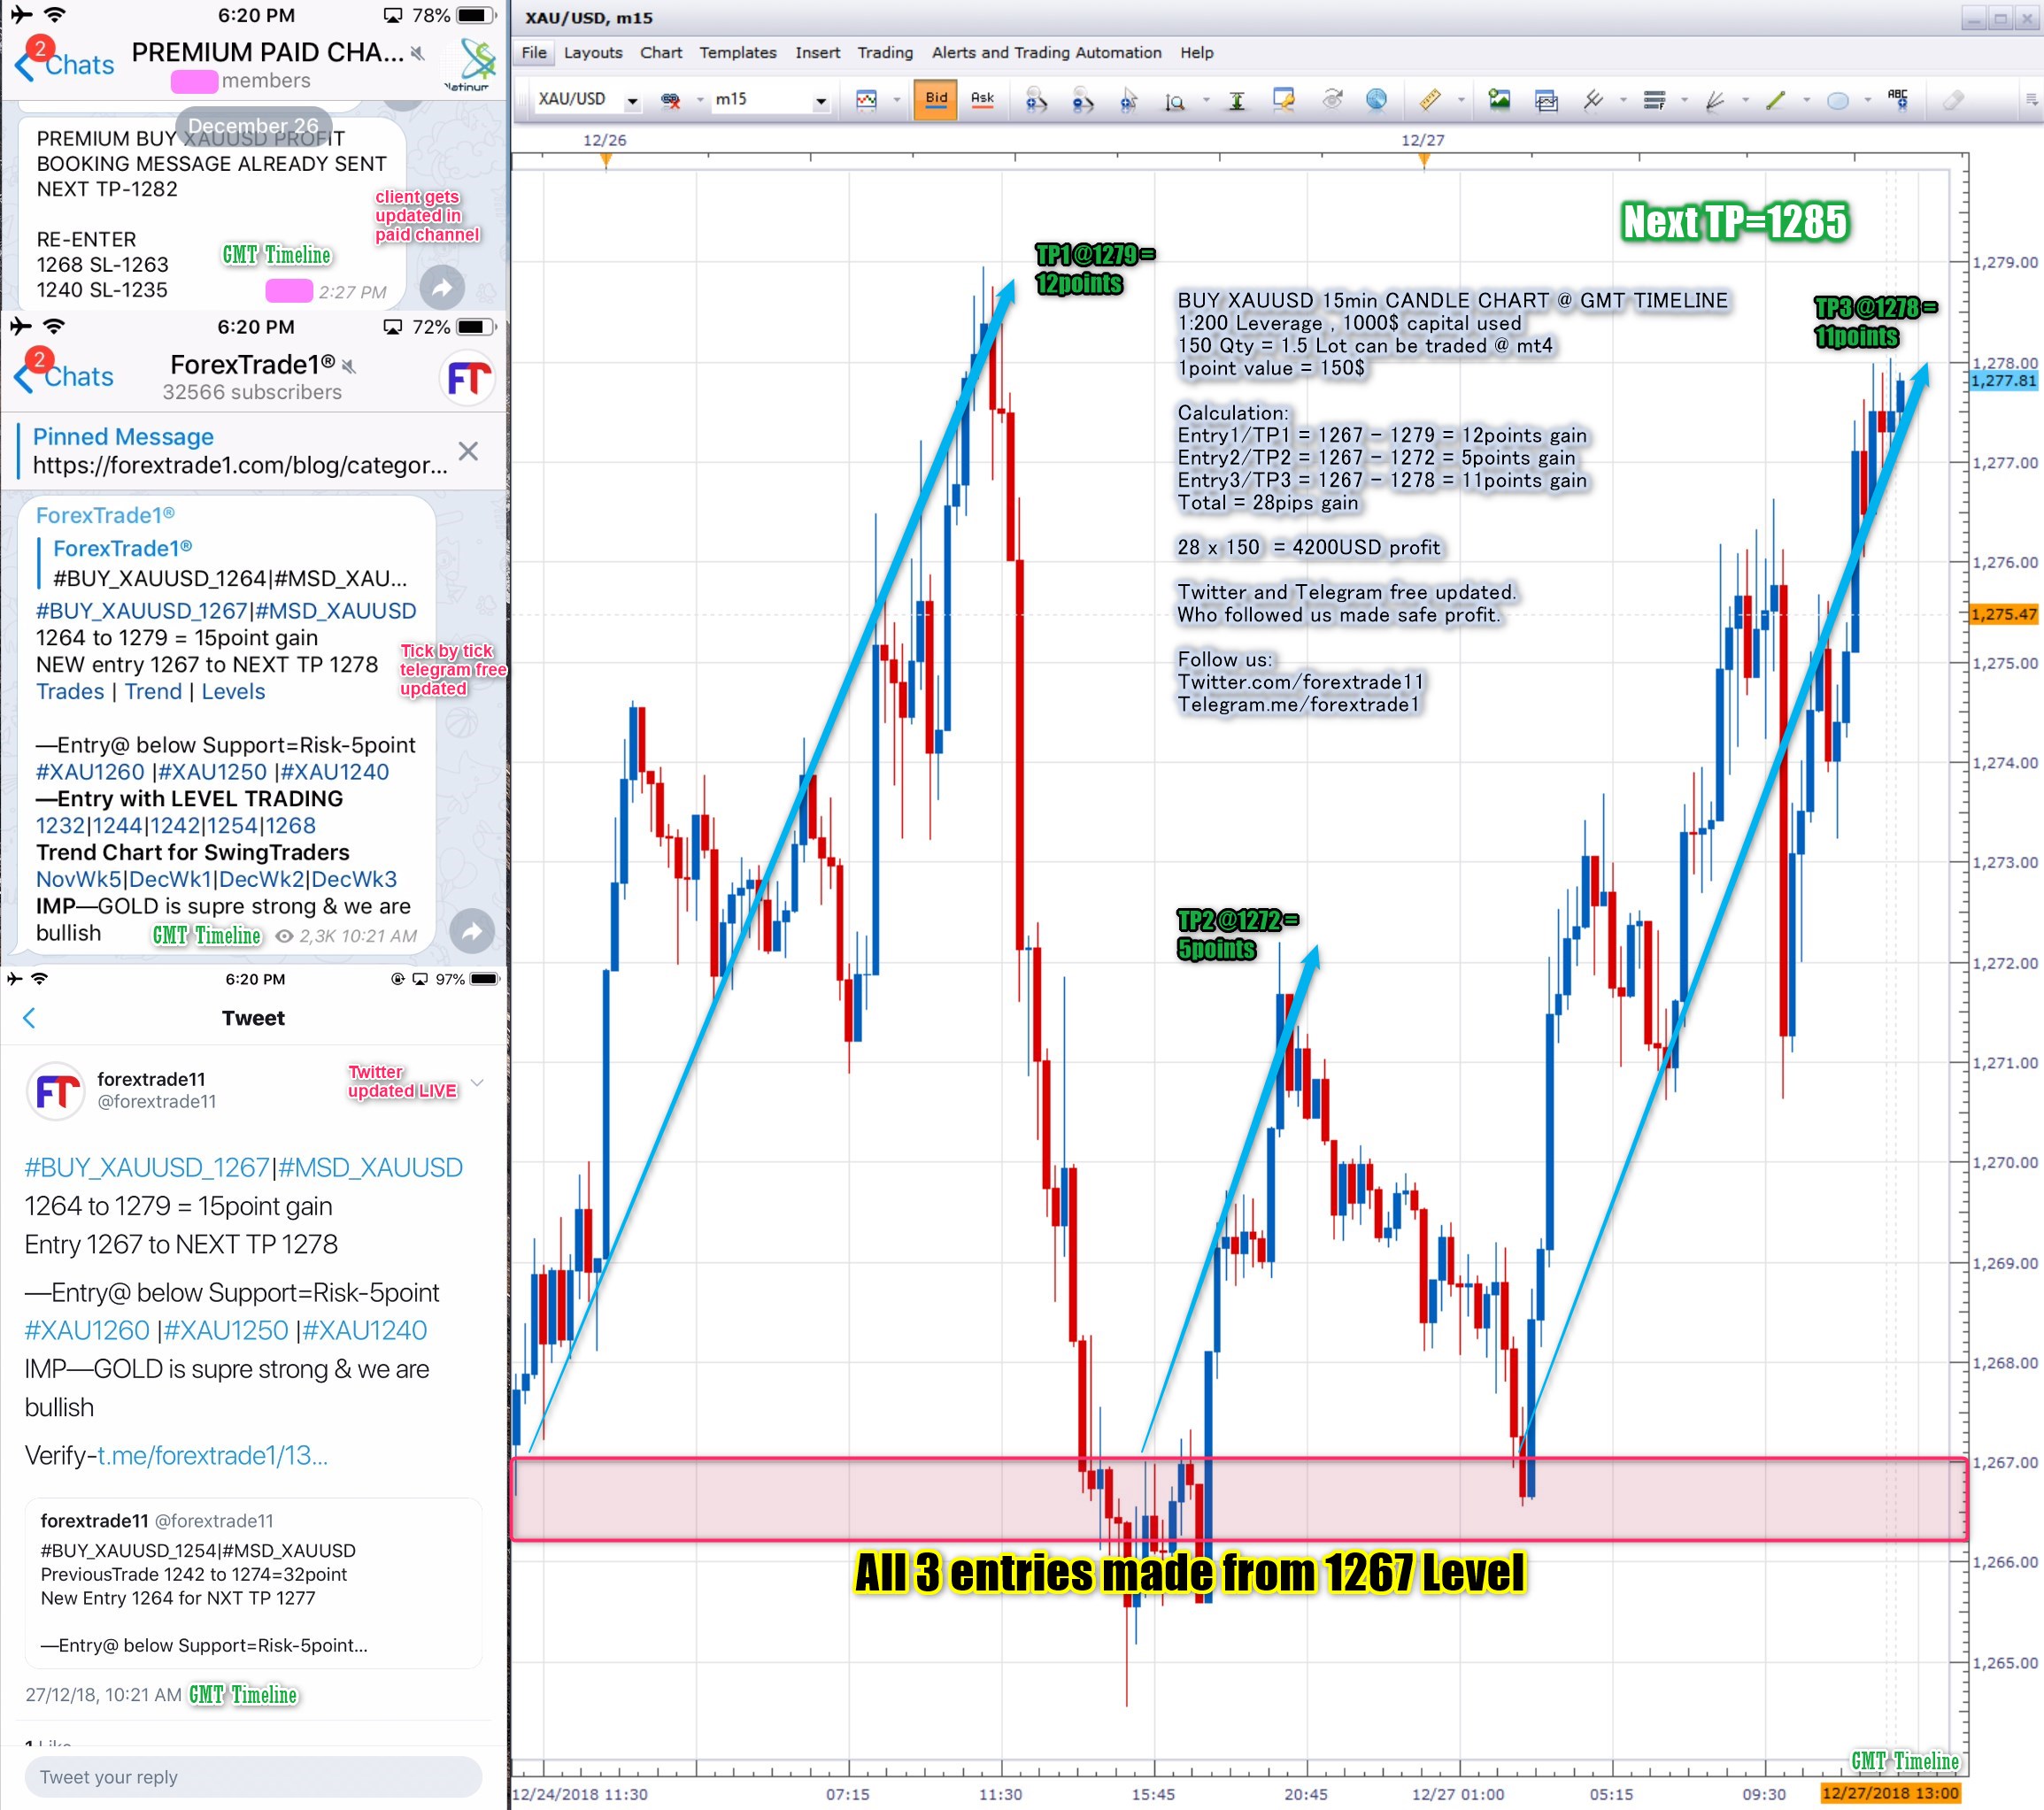
Task: Open the Help menu
Action: point(1196,52)
